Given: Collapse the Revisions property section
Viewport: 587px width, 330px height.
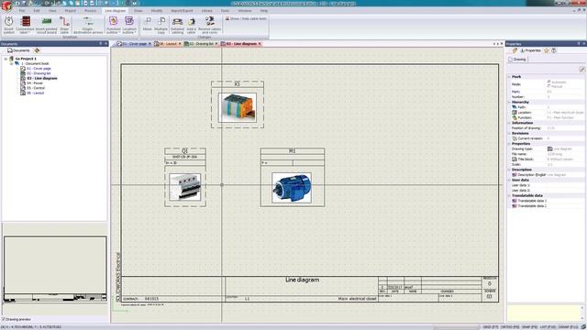Looking at the screenshot, I should click(x=509, y=133).
